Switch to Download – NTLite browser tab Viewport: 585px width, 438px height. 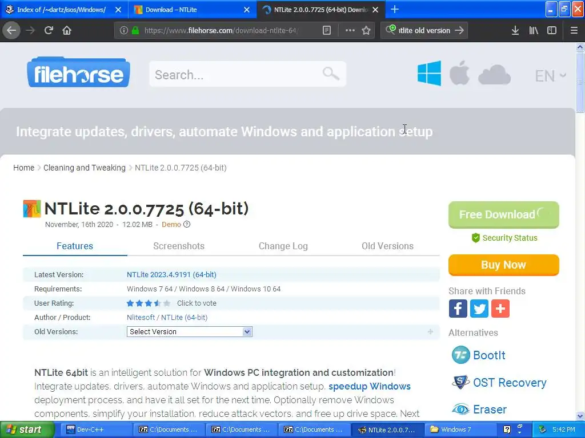tap(193, 10)
